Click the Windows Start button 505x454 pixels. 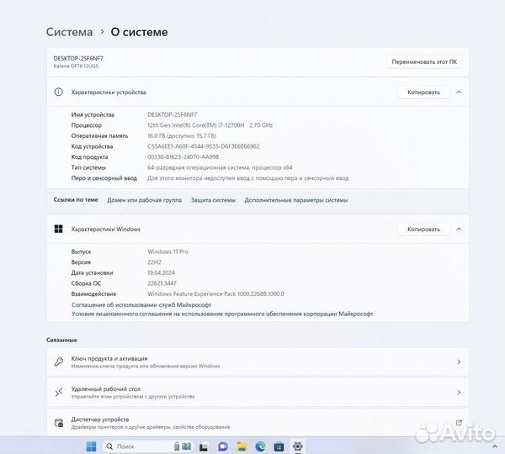pyautogui.click(x=92, y=446)
